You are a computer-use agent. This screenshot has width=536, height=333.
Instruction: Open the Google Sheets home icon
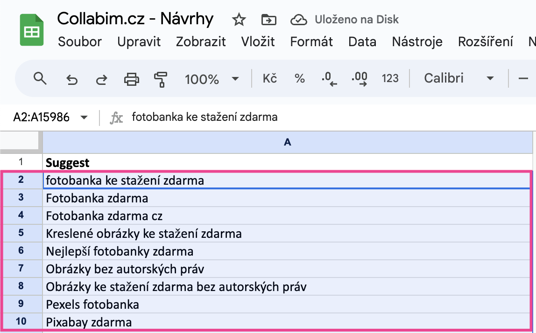(32, 30)
